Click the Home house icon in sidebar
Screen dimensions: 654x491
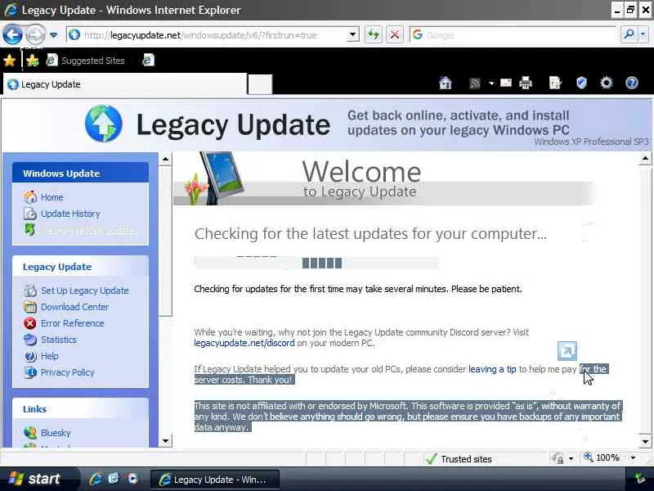pos(30,197)
